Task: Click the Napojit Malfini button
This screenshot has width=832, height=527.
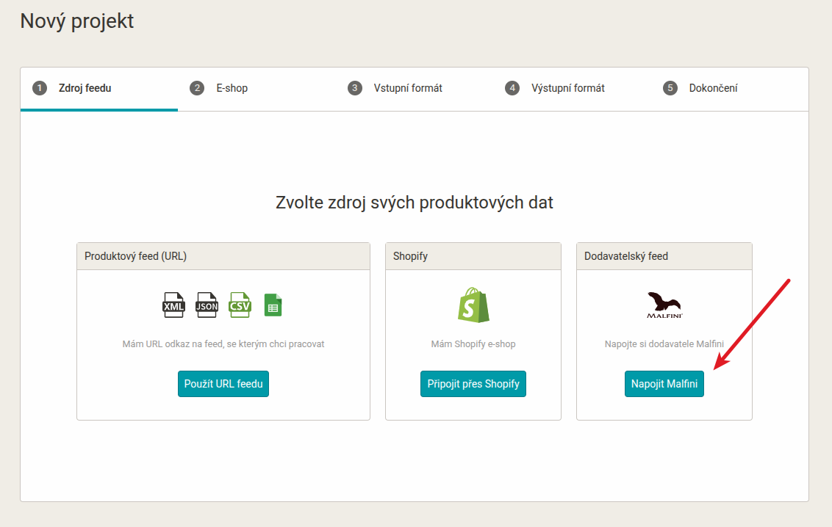Action: (664, 384)
